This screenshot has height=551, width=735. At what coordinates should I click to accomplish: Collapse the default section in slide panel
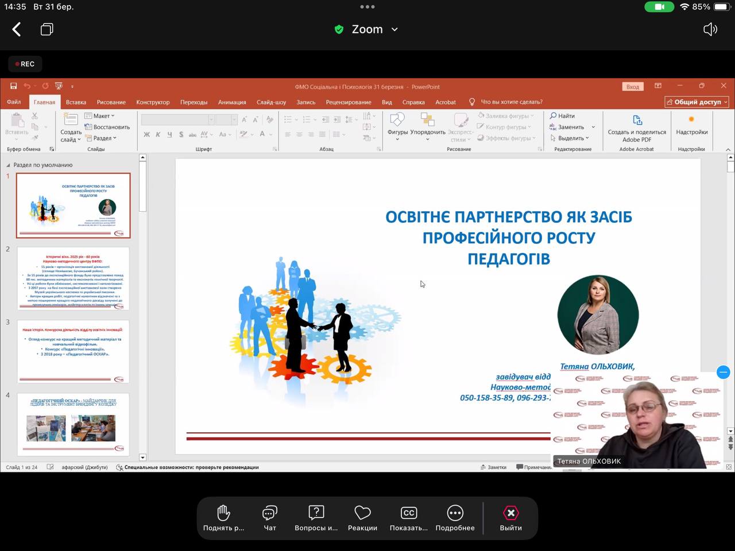[8, 165]
